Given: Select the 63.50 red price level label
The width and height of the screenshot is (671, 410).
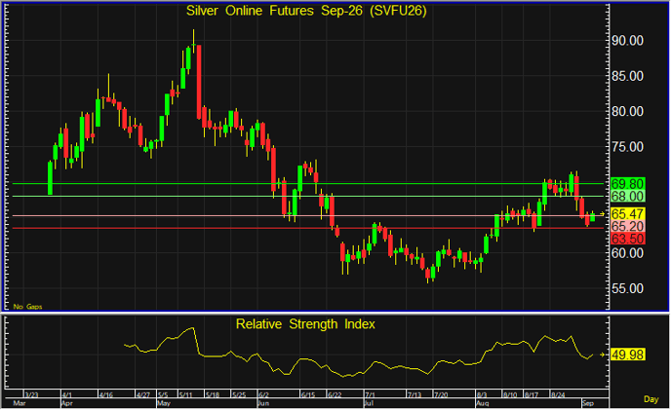Looking at the screenshot, I should (627, 239).
